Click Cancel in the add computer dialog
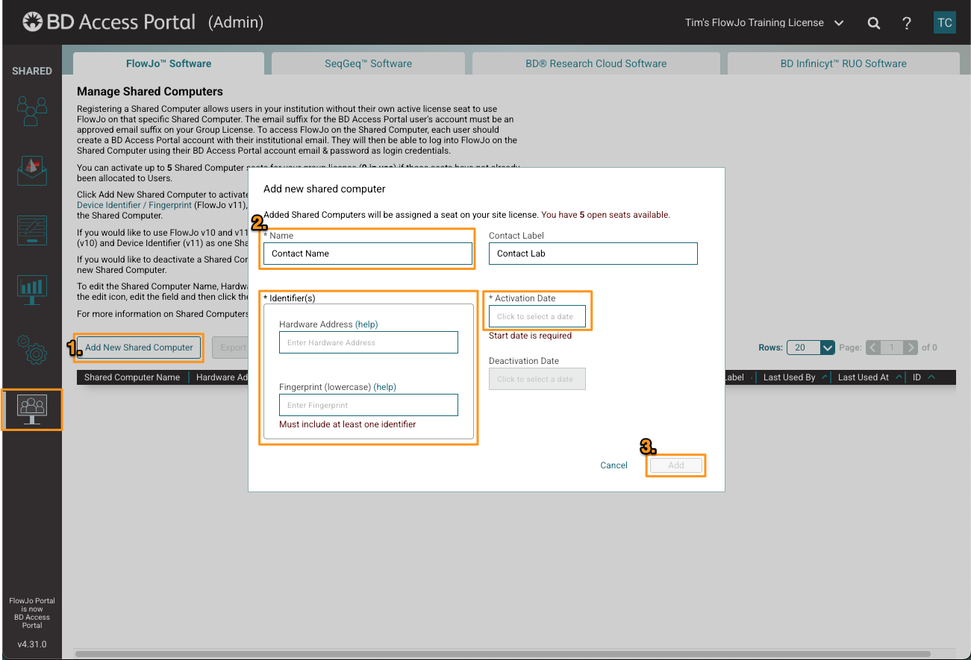 point(613,465)
